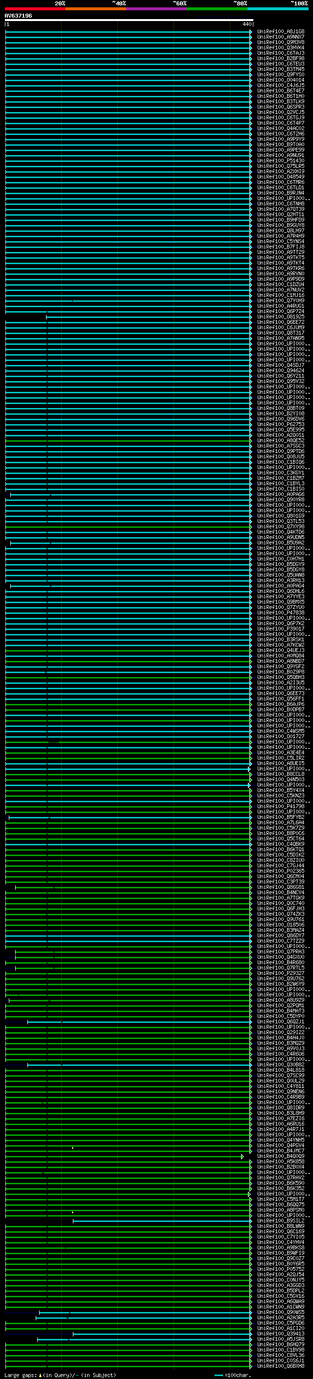
Task: Click hit label UniRef100_Q6QZJ1
Action: coord(281,1021)
